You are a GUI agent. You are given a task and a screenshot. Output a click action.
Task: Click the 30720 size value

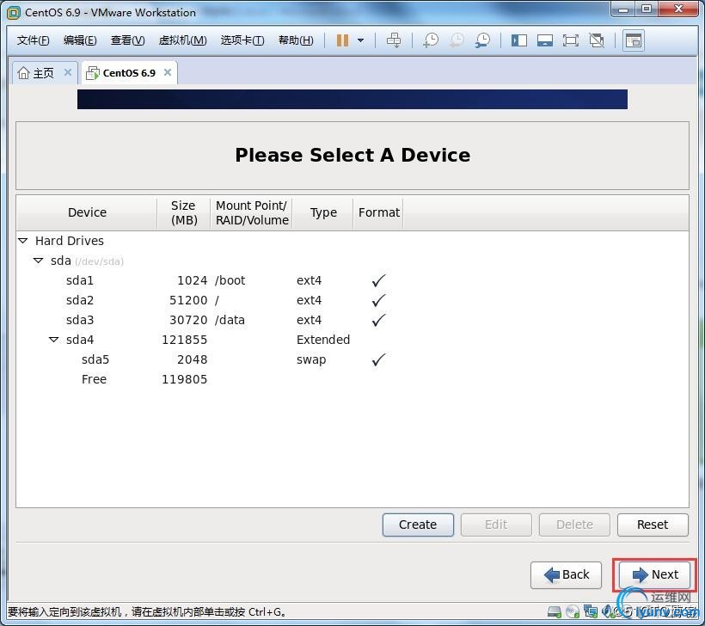tap(188, 320)
